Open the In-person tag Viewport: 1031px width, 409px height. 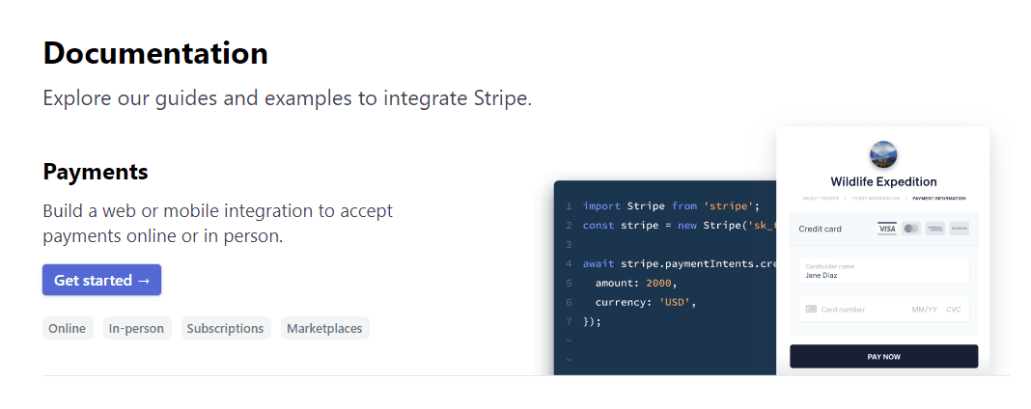136,328
